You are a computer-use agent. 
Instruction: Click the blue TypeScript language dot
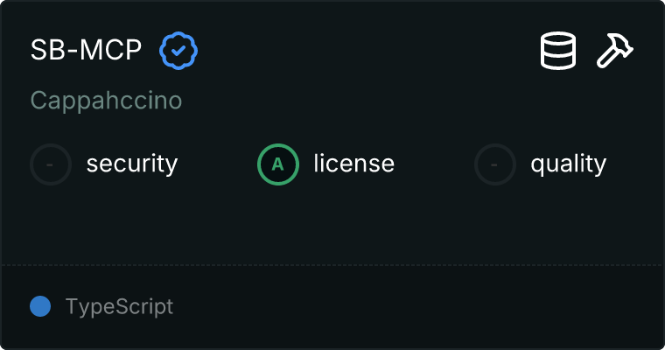pos(40,307)
